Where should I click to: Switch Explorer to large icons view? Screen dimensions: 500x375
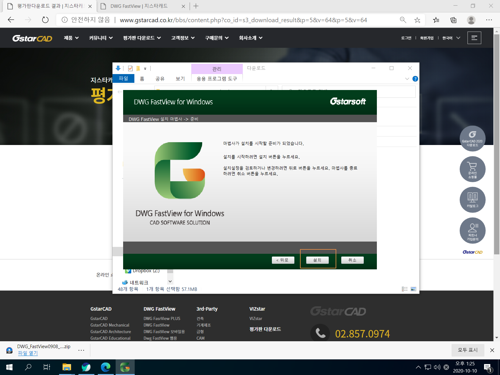[413, 289]
